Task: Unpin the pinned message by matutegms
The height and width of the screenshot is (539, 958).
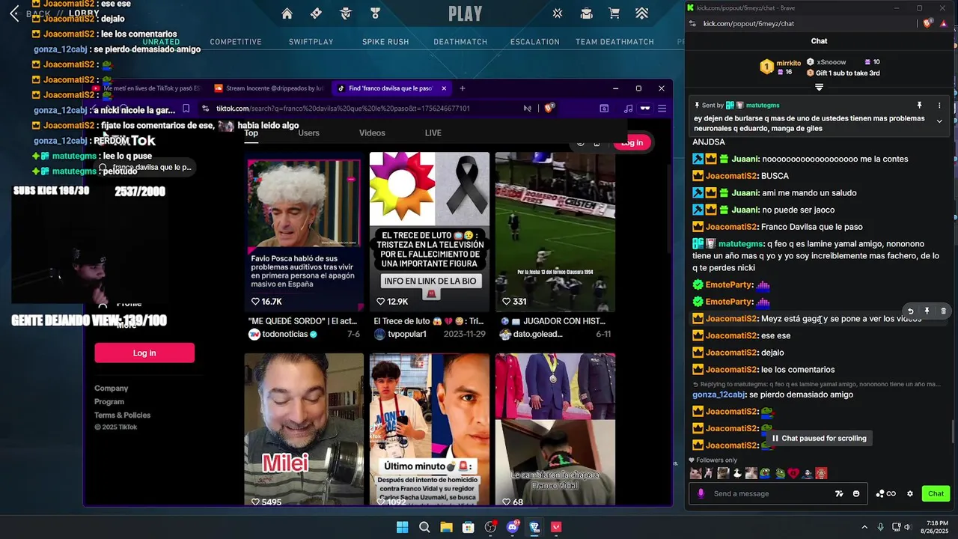Action: click(x=920, y=106)
